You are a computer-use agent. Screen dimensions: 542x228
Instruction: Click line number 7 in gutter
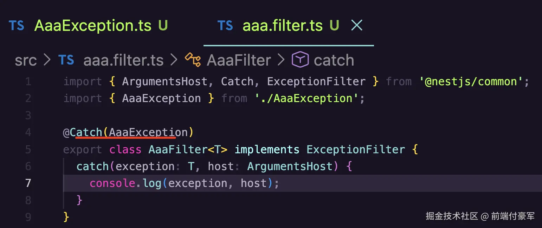pos(28,183)
